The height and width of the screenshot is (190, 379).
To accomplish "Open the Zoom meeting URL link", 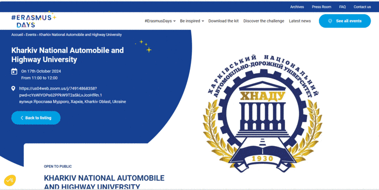I will click(x=61, y=92).
